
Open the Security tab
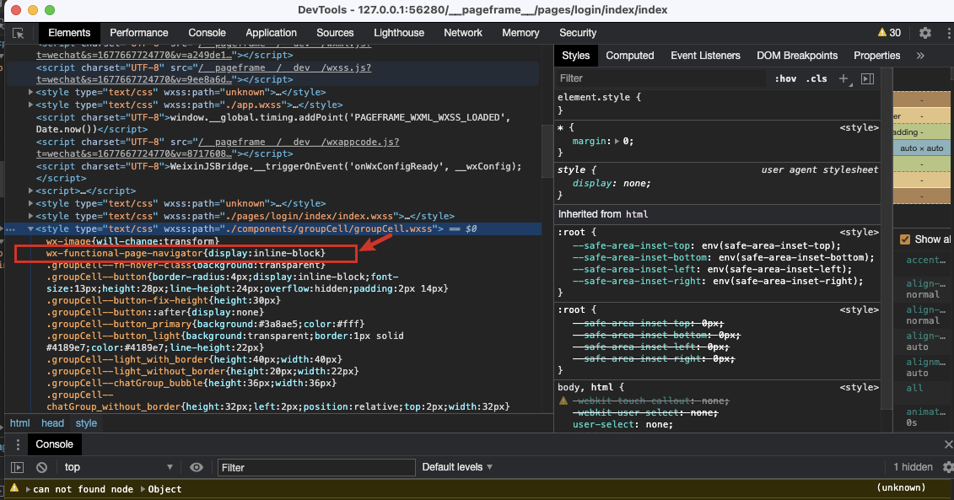coord(578,33)
